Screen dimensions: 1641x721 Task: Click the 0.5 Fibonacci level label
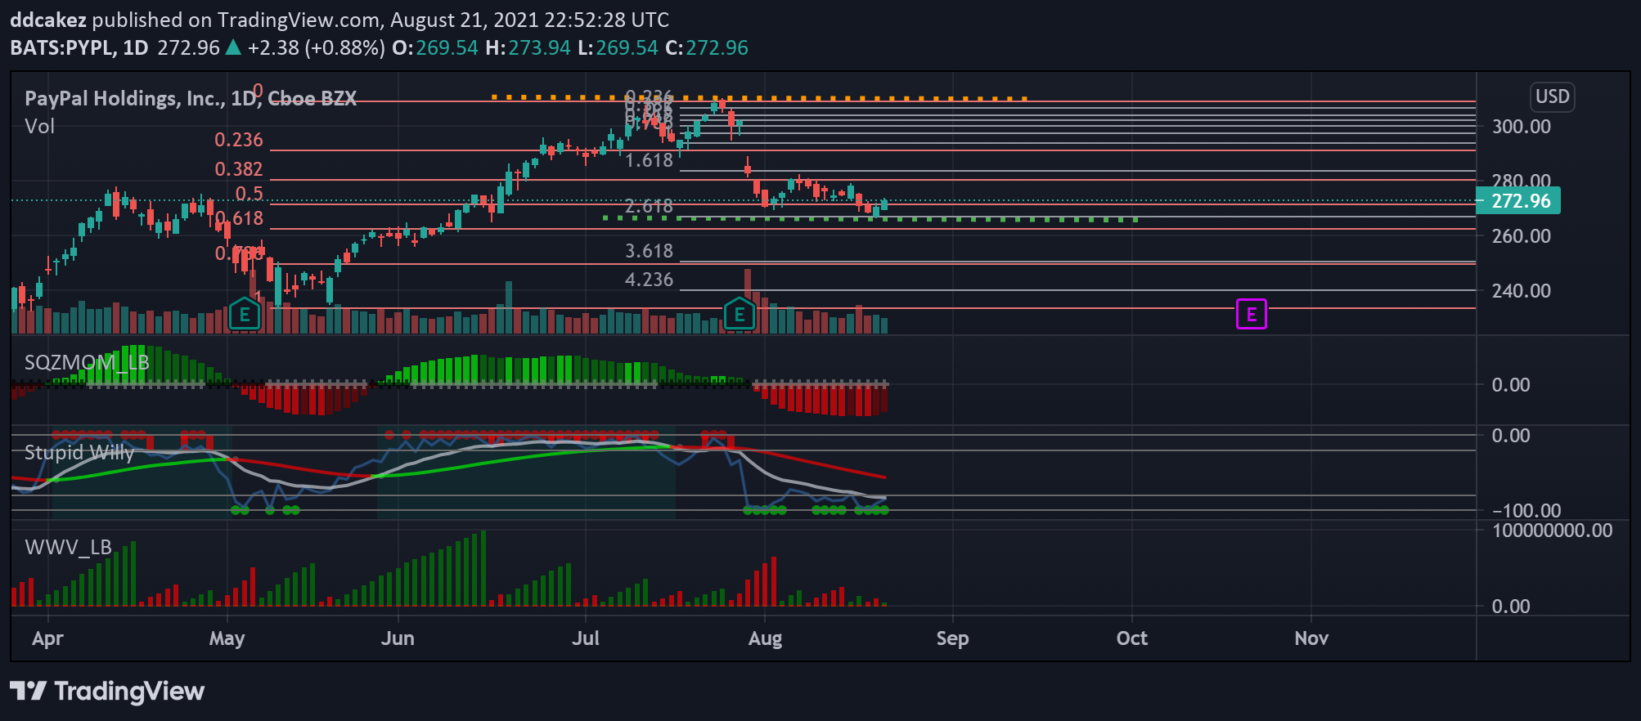click(x=250, y=194)
